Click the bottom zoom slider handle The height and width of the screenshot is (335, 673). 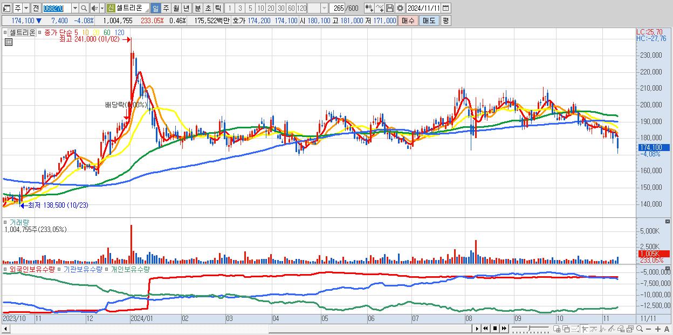tap(529, 328)
